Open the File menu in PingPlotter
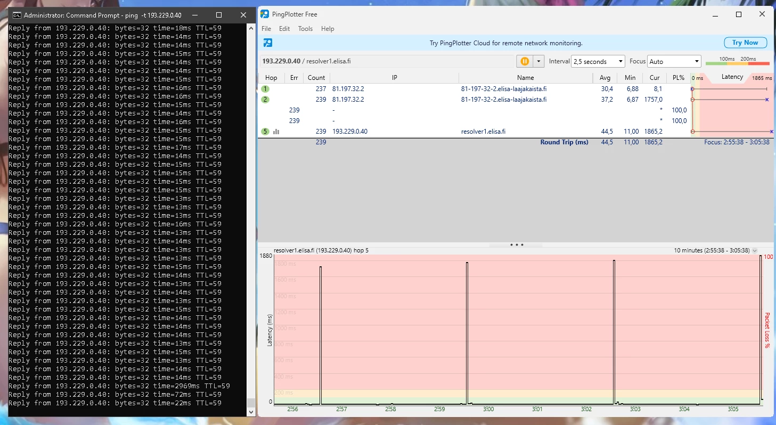 pyautogui.click(x=266, y=29)
